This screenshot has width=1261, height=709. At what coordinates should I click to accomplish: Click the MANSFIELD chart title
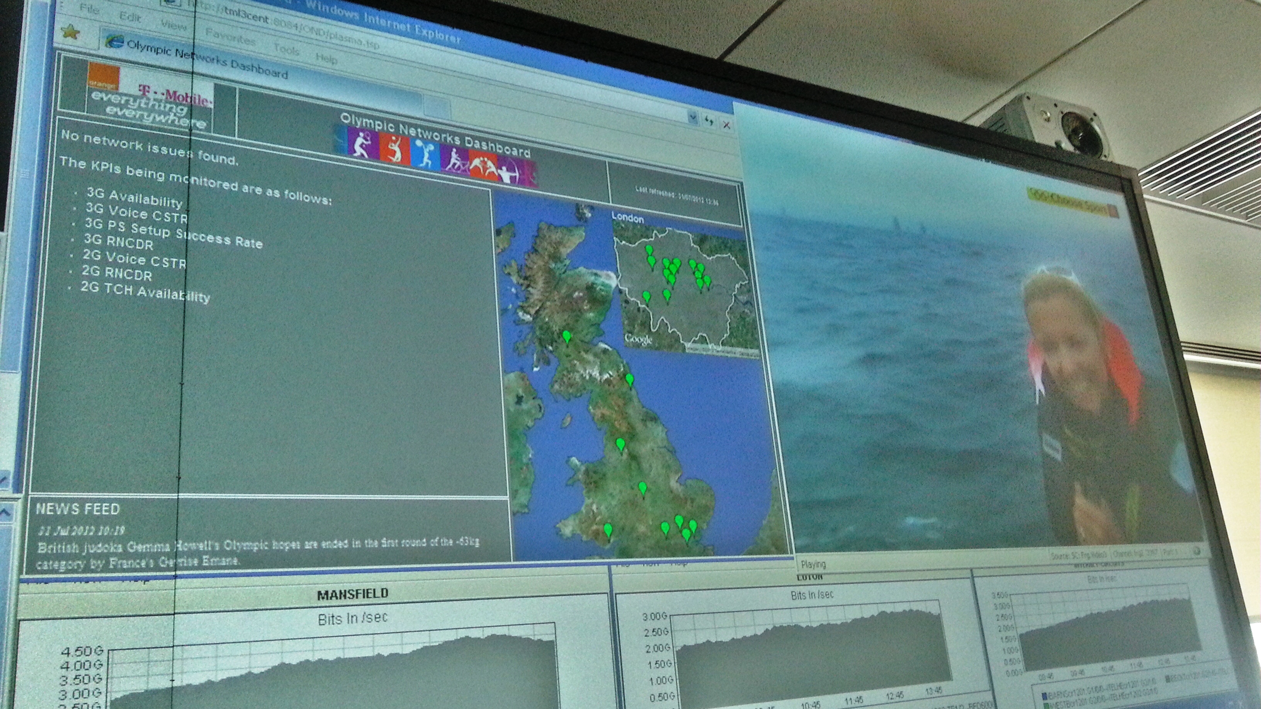pyautogui.click(x=352, y=595)
